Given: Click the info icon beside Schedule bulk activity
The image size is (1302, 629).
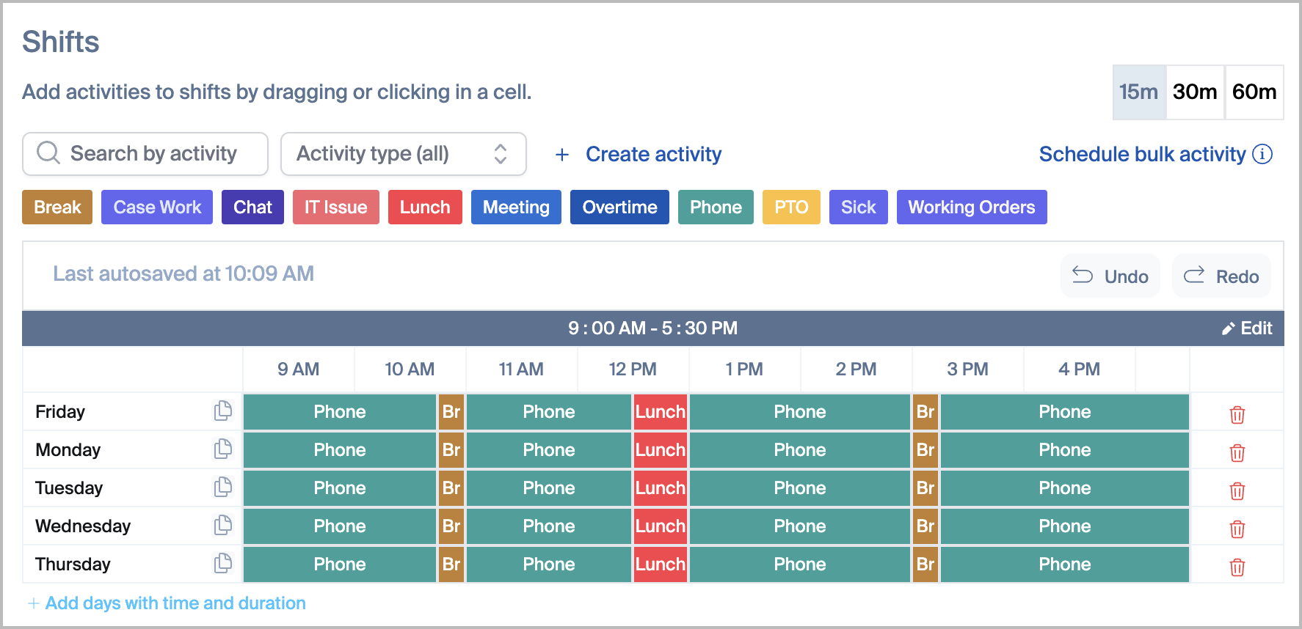Looking at the screenshot, I should (1262, 154).
